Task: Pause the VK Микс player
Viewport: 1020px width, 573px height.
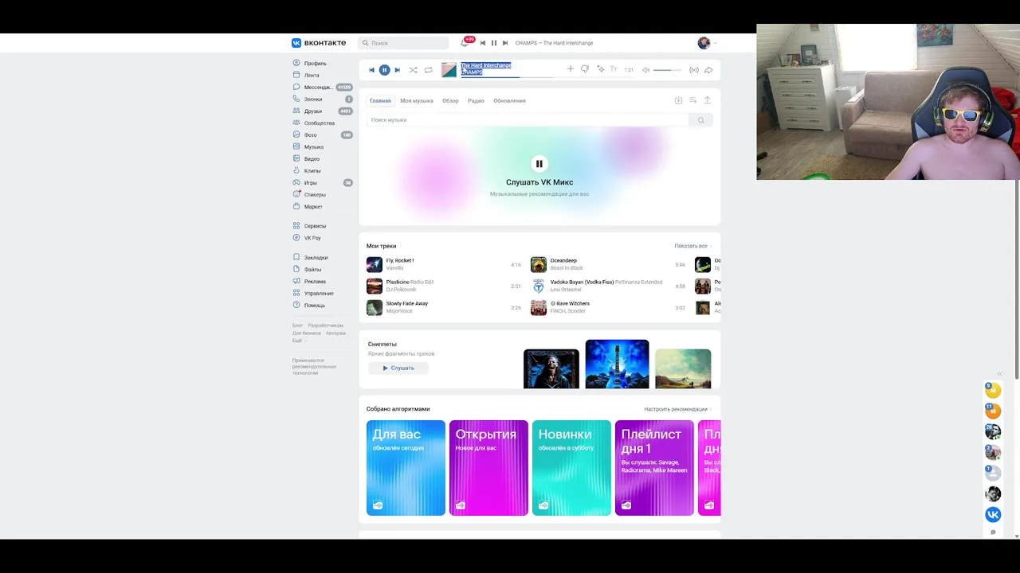Action: [x=539, y=164]
